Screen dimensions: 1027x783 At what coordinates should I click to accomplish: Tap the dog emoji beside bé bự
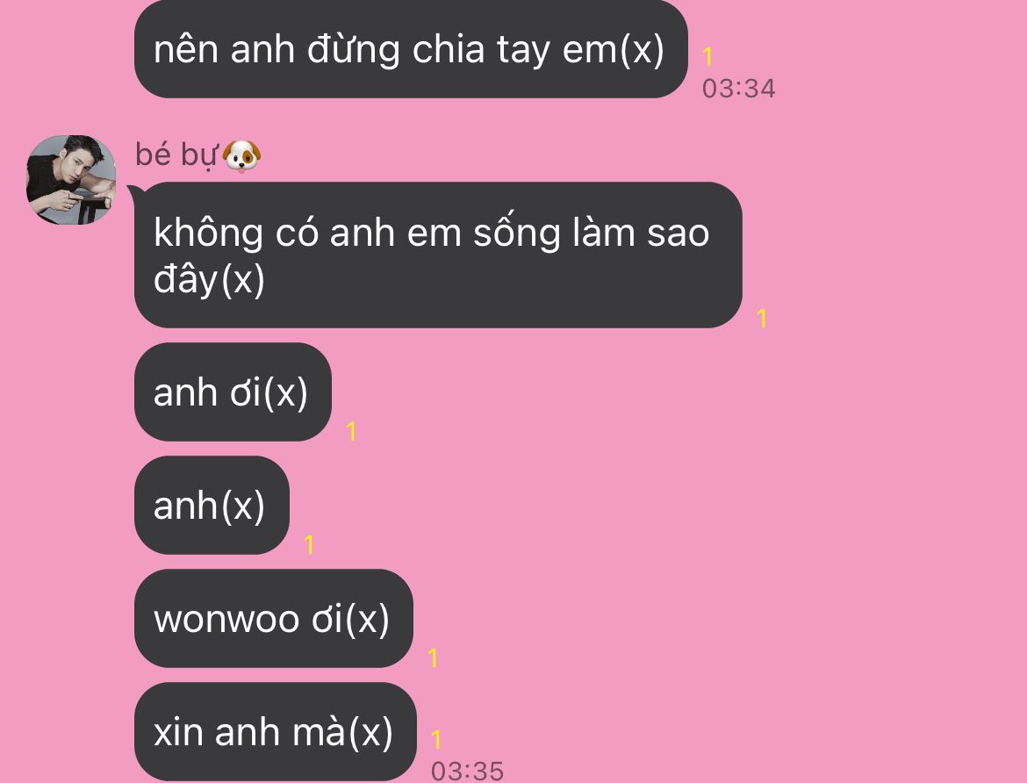click(x=241, y=156)
